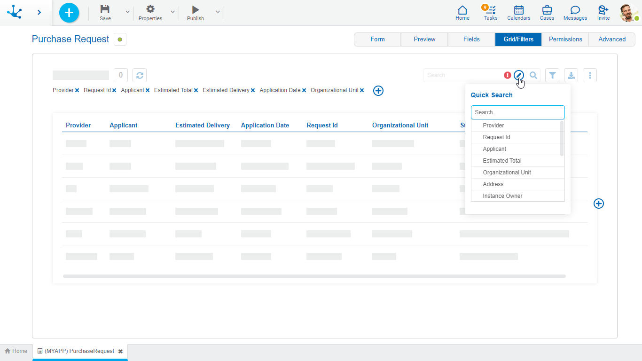Screen dimensions: 642x361
Task: Select Estimated Total in Quick Search list
Action: tap(502, 161)
